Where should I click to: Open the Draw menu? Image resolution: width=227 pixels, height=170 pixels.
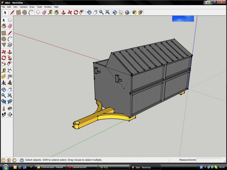tap(32, 7)
